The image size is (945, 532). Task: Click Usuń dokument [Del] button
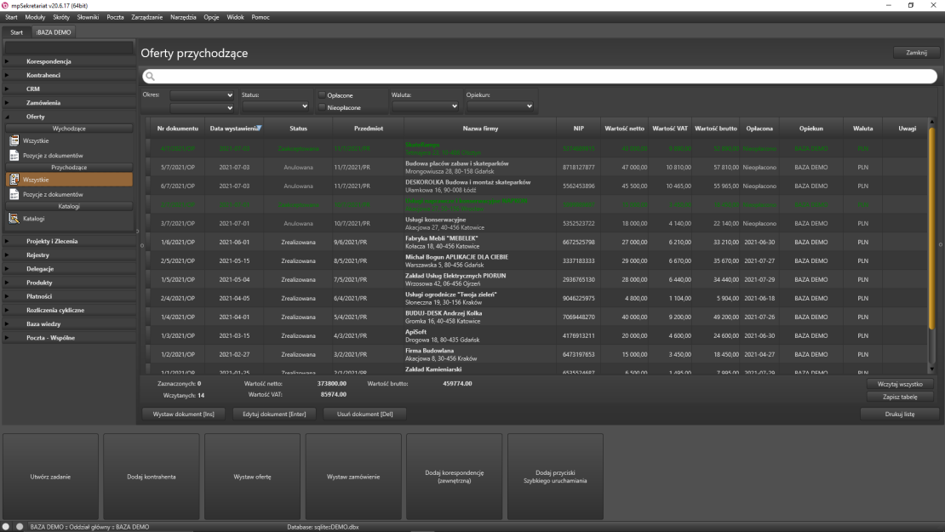pyautogui.click(x=364, y=414)
